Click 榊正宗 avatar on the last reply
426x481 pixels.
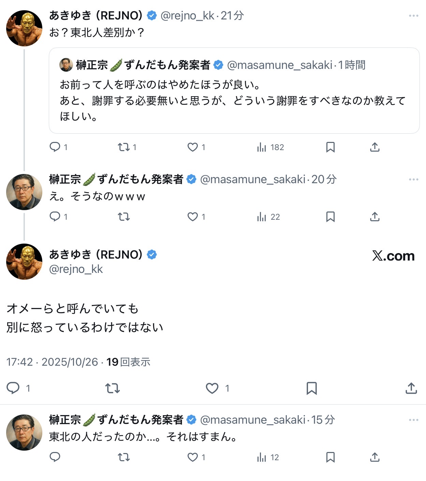24,432
